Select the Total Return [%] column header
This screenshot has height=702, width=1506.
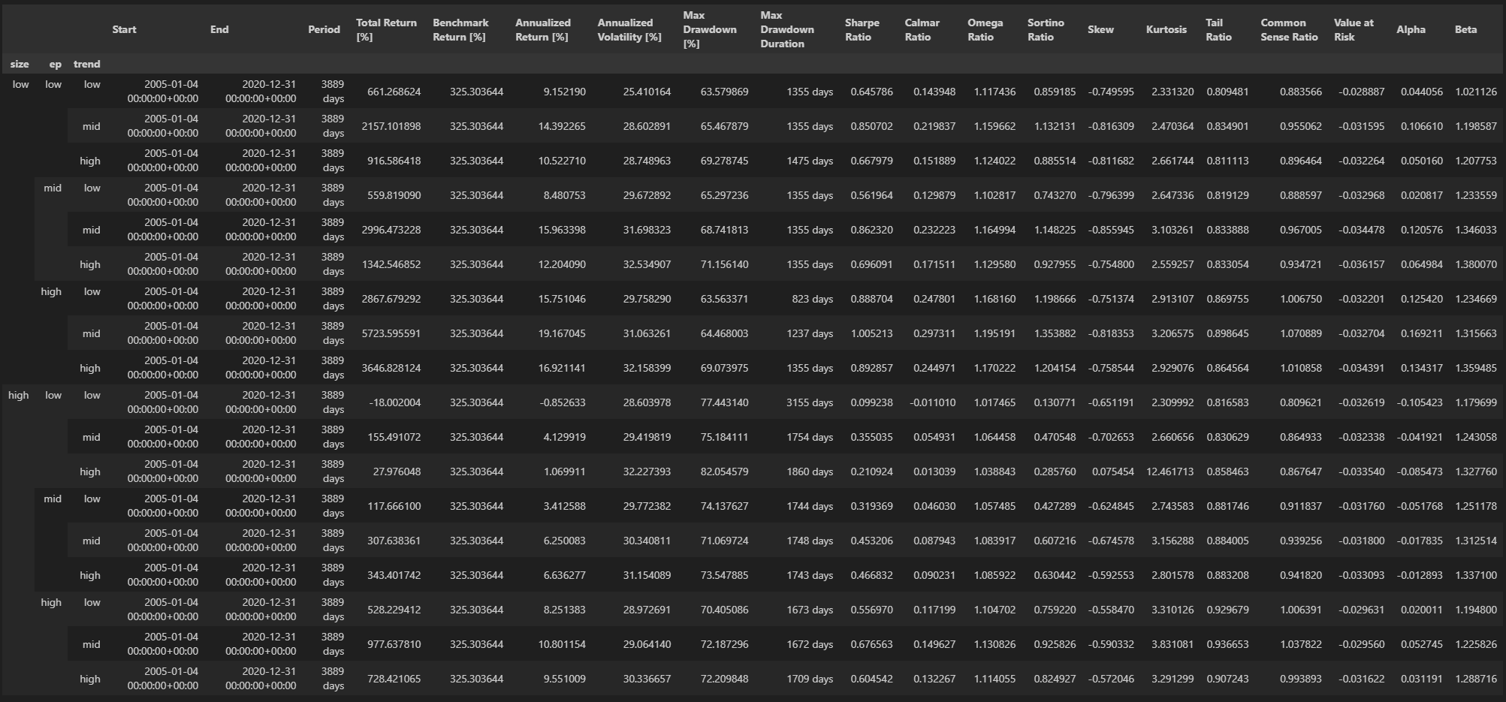(x=386, y=29)
